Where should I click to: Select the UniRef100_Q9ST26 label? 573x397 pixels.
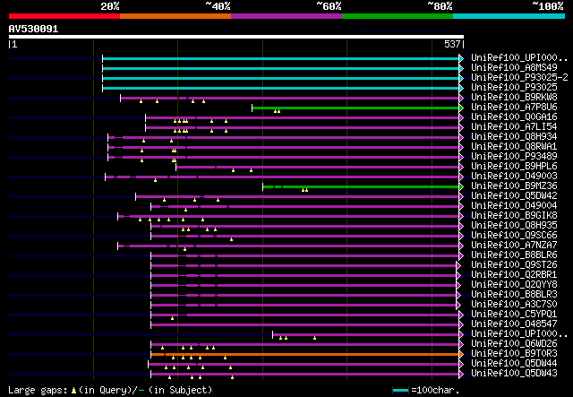coord(514,265)
